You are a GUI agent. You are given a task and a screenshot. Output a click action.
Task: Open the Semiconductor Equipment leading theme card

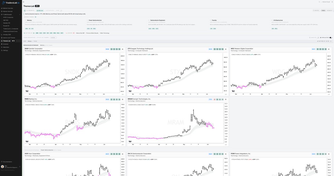[x=178, y=24]
